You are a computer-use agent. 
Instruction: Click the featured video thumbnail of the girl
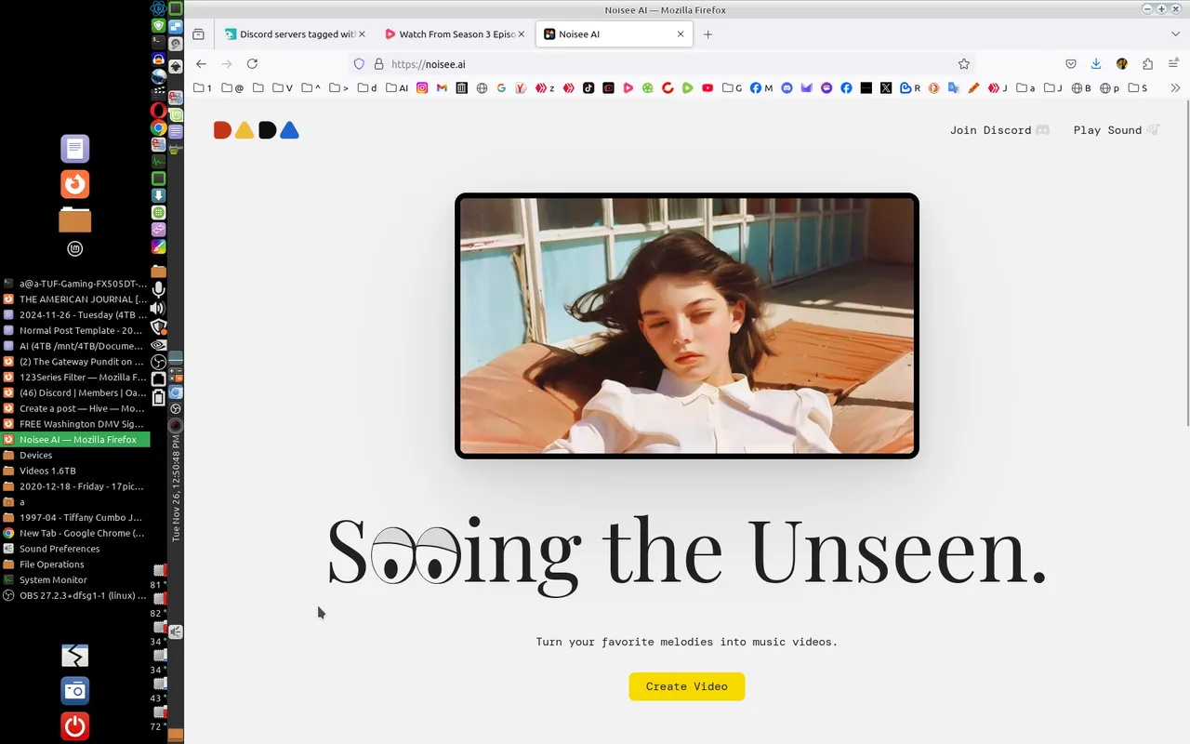tap(687, 325)
